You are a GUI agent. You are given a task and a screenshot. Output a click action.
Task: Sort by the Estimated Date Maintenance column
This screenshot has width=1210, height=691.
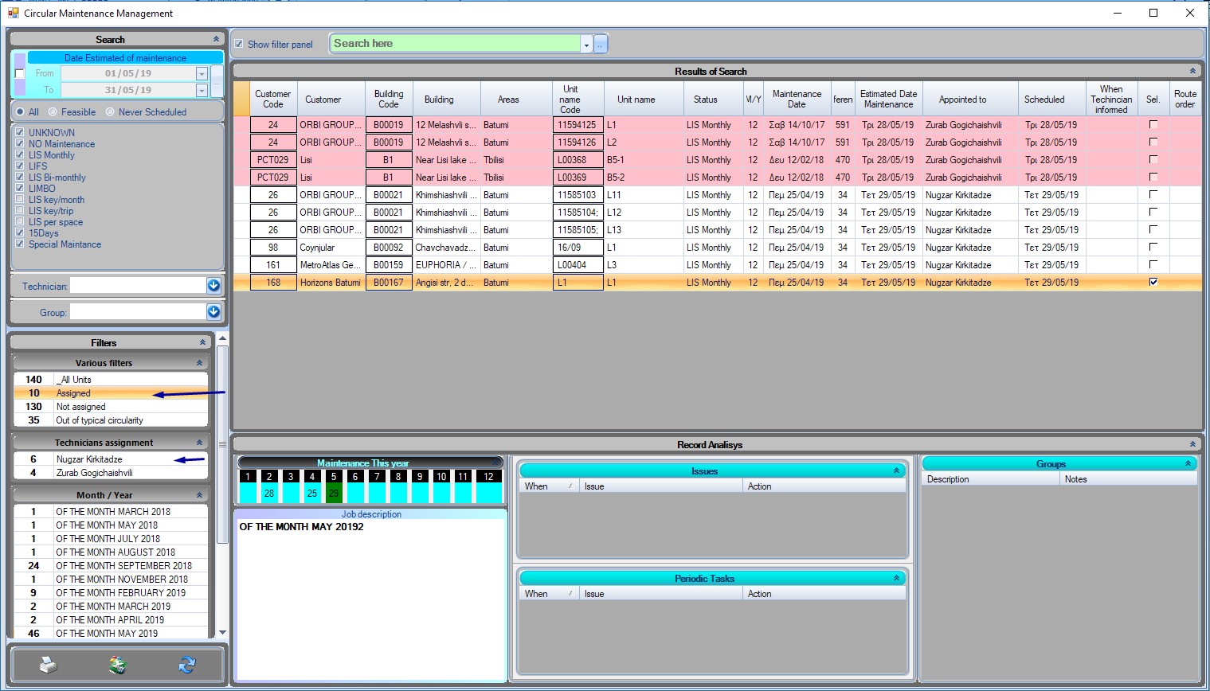[x=888, y=100]
